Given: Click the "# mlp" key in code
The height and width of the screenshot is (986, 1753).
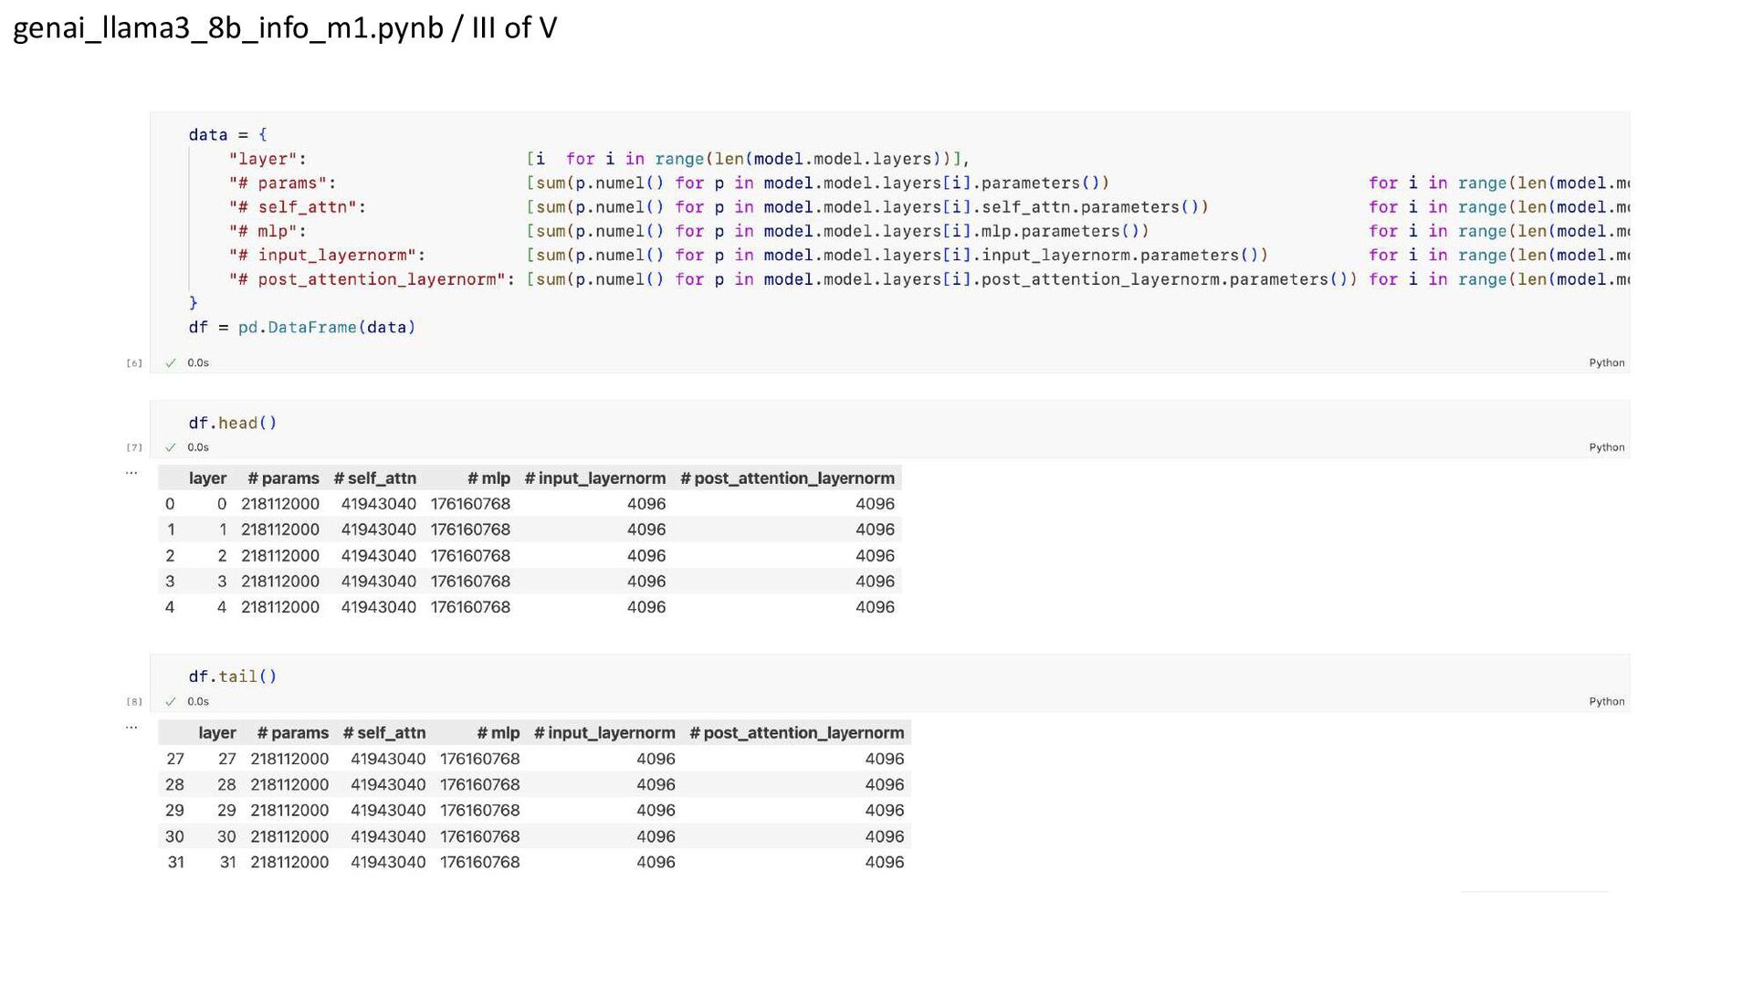Looking at the screenshot, I should [268, 231].
